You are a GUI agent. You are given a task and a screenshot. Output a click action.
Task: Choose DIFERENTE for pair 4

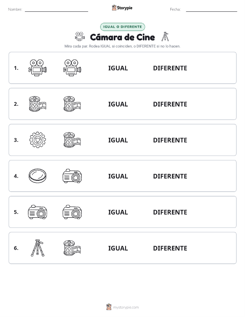tap(170, 176)
